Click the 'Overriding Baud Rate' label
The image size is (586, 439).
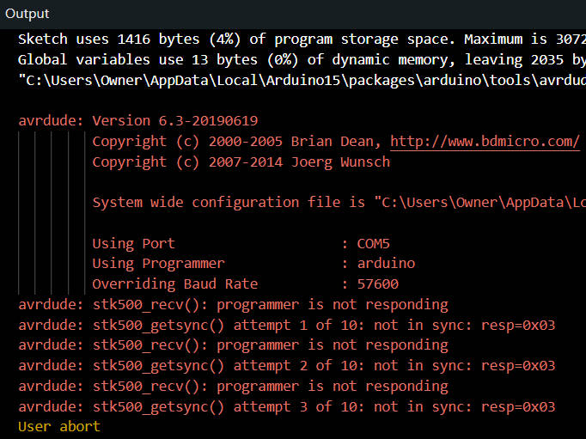174,284
